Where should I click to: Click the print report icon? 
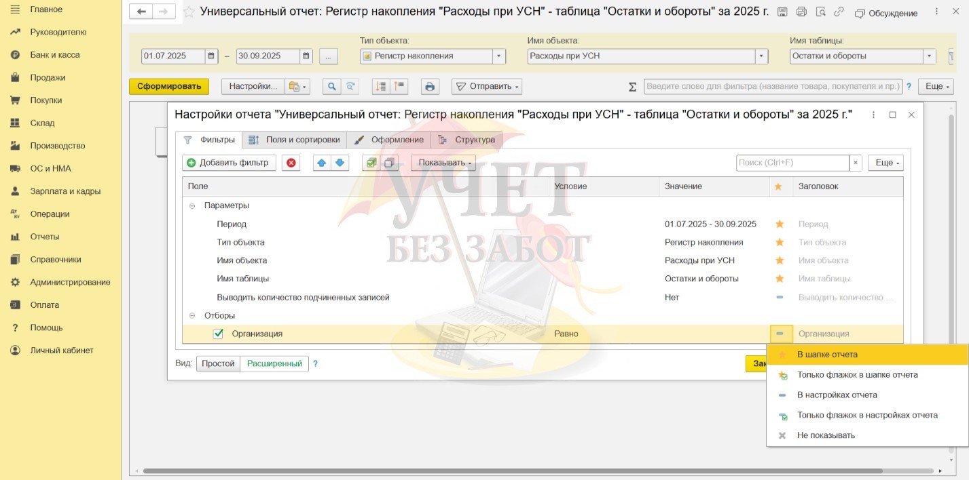428,87
